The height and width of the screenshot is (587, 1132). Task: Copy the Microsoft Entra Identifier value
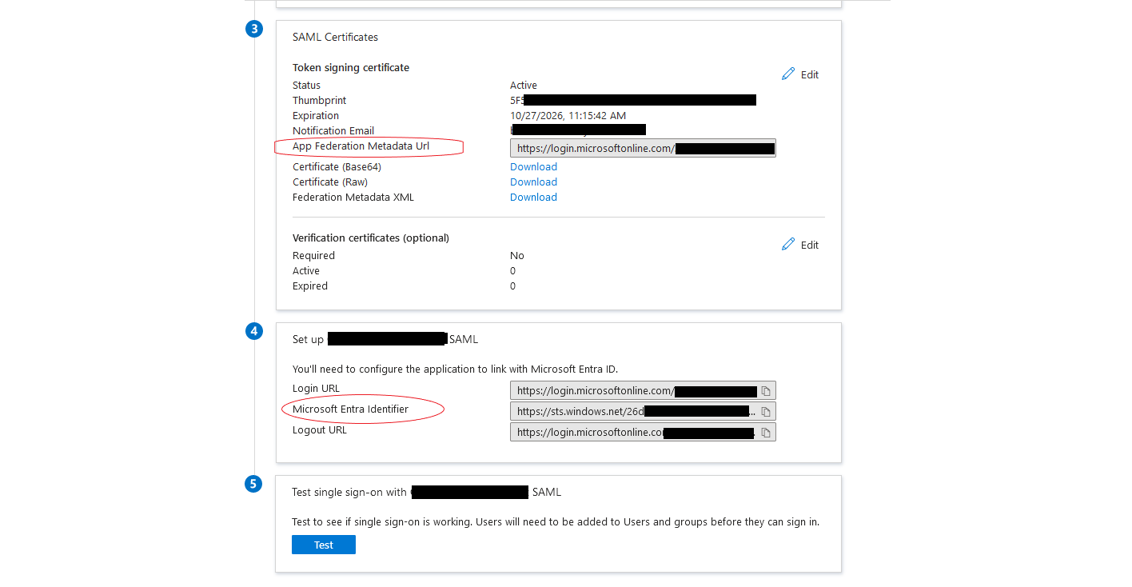coord(766,412)
